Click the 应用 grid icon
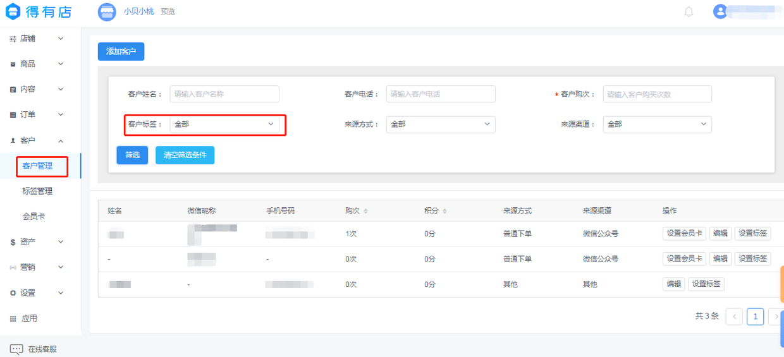The width and height of the screenshot is (784, 357). [13, 318]
